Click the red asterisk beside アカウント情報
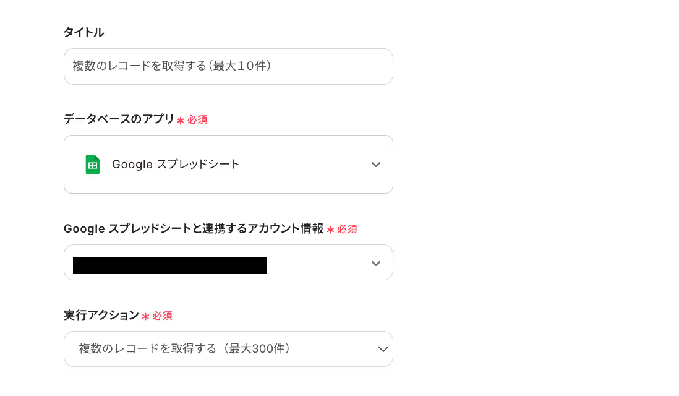 (331, 230)
